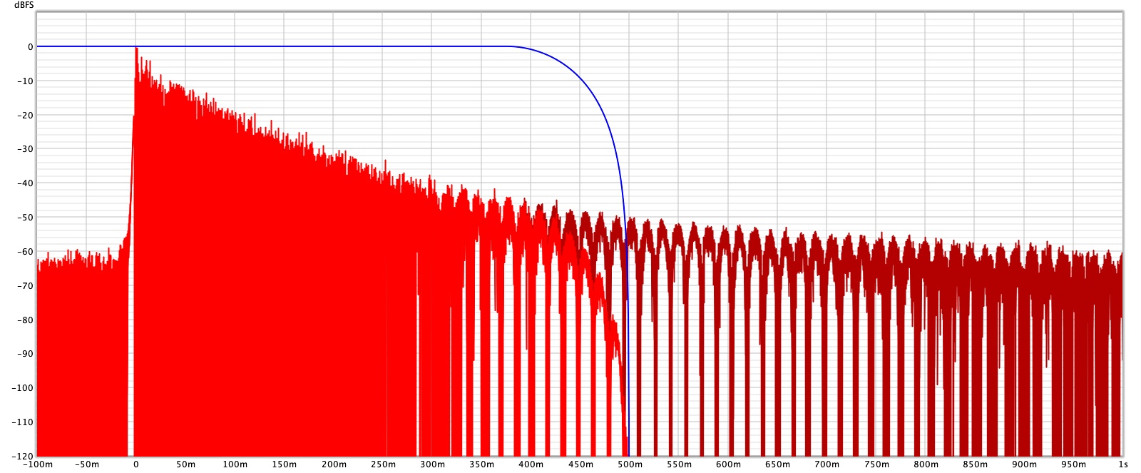Screen dimensions: 1141x473
Task: Click the -100 label on the vertical dBFS axis
Action: point(24,388)
